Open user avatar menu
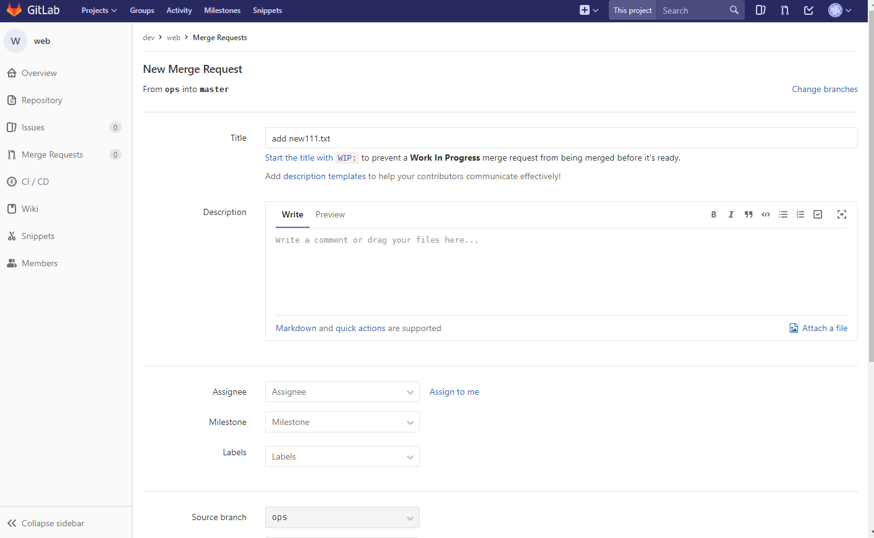 click(x=840, y=10)
